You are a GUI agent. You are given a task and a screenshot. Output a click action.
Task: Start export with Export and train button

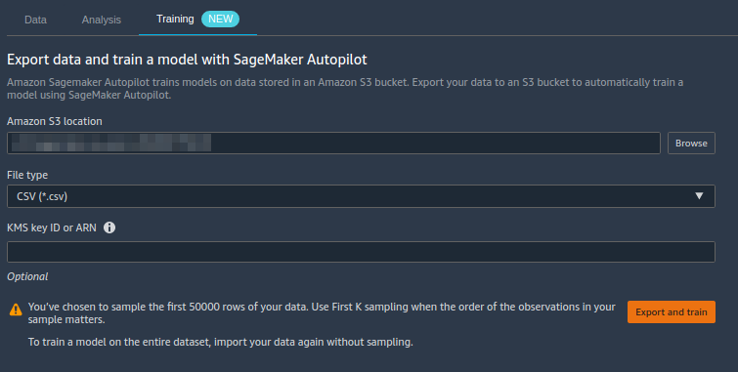coord(672,311)
